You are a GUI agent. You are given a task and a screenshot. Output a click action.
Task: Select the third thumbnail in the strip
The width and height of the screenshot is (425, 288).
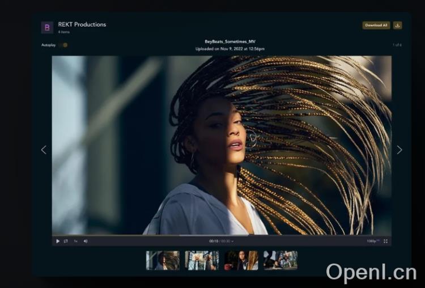241,260
